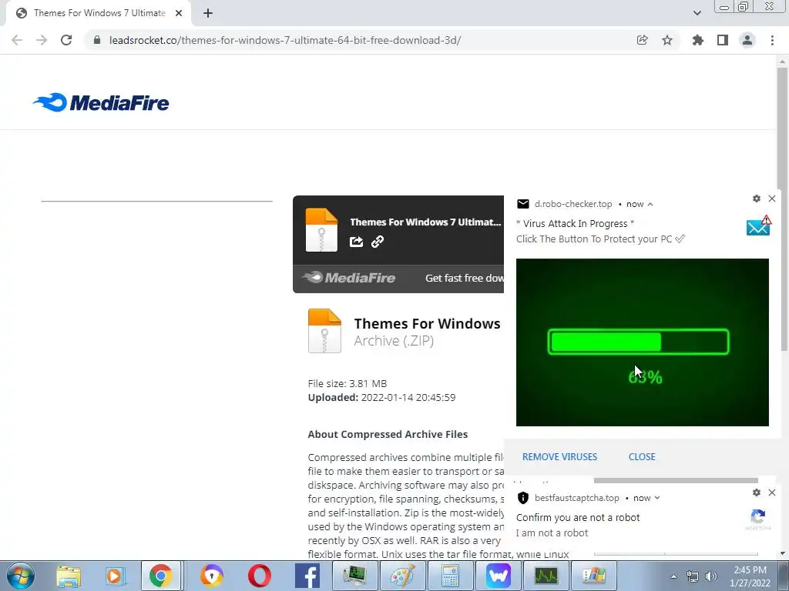Click Virus Attack In Progress text
Viewport: 789px width, 591px height.
click(x=575, y=224)
